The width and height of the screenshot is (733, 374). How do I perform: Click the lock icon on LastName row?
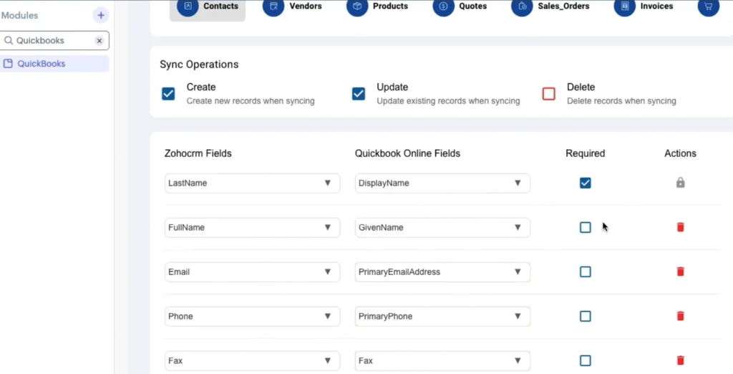tap(680, 183)
